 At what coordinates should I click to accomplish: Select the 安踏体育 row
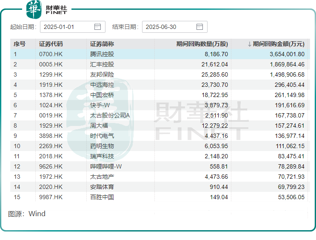click(102, 187)
